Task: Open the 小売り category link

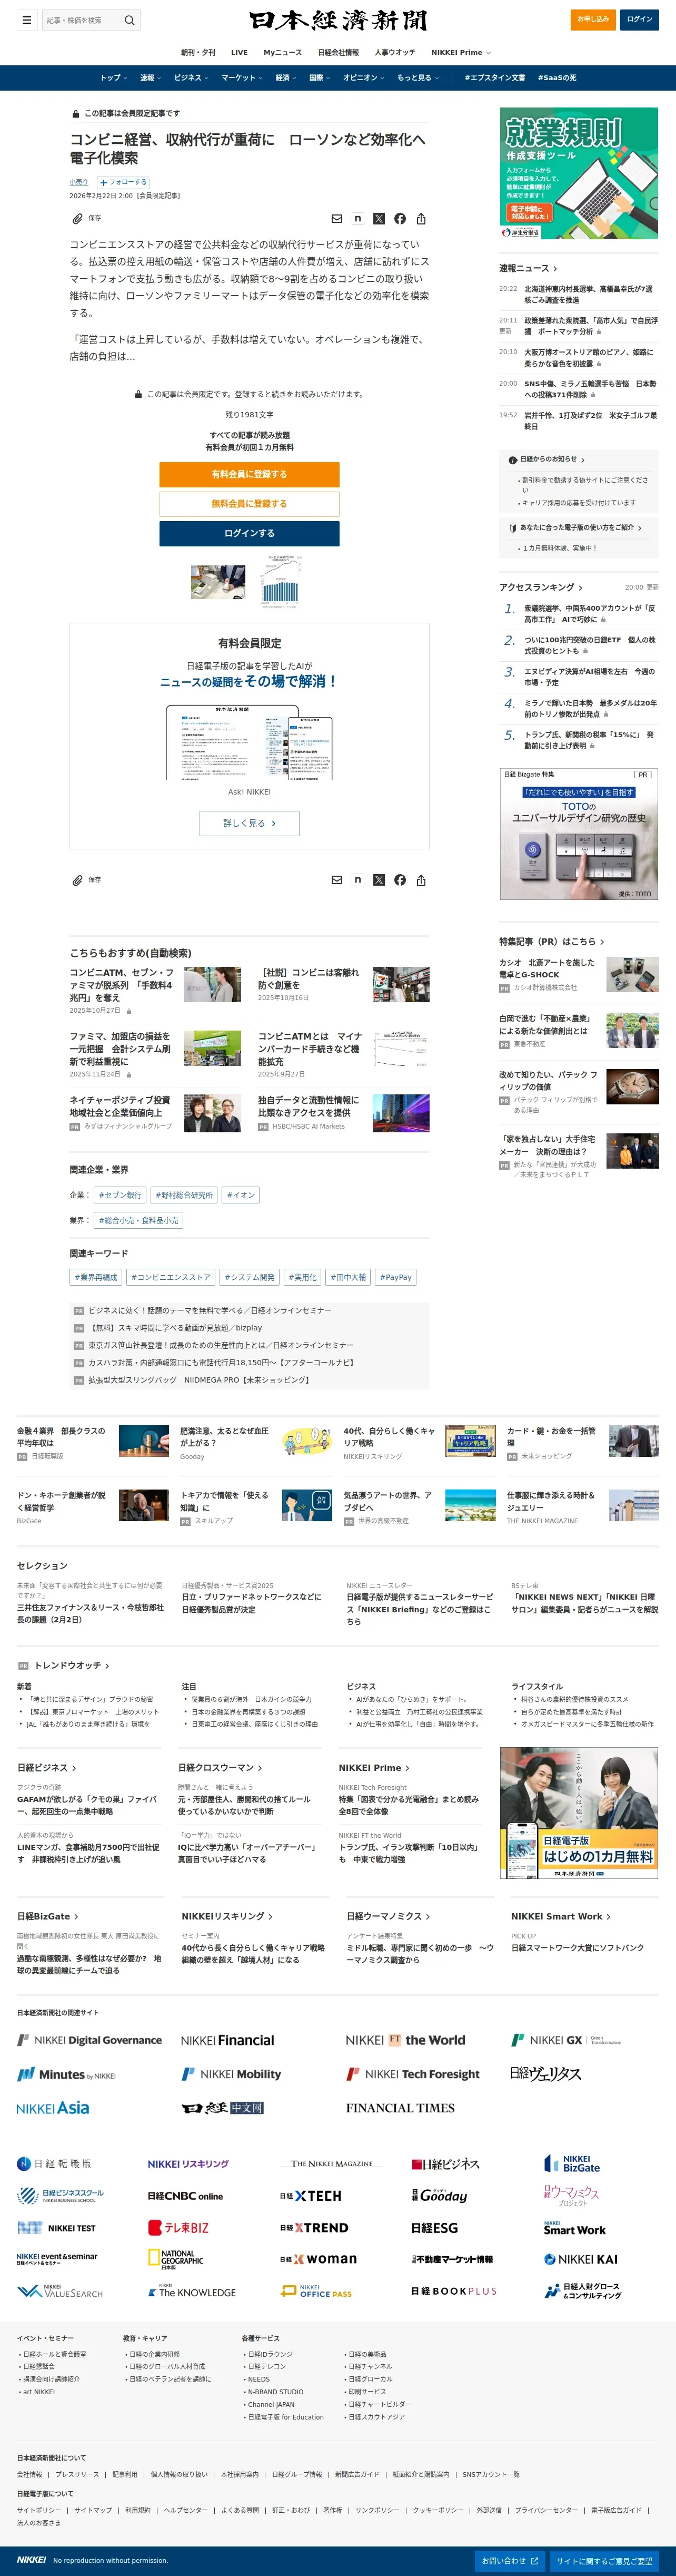Action: [79, 182]
